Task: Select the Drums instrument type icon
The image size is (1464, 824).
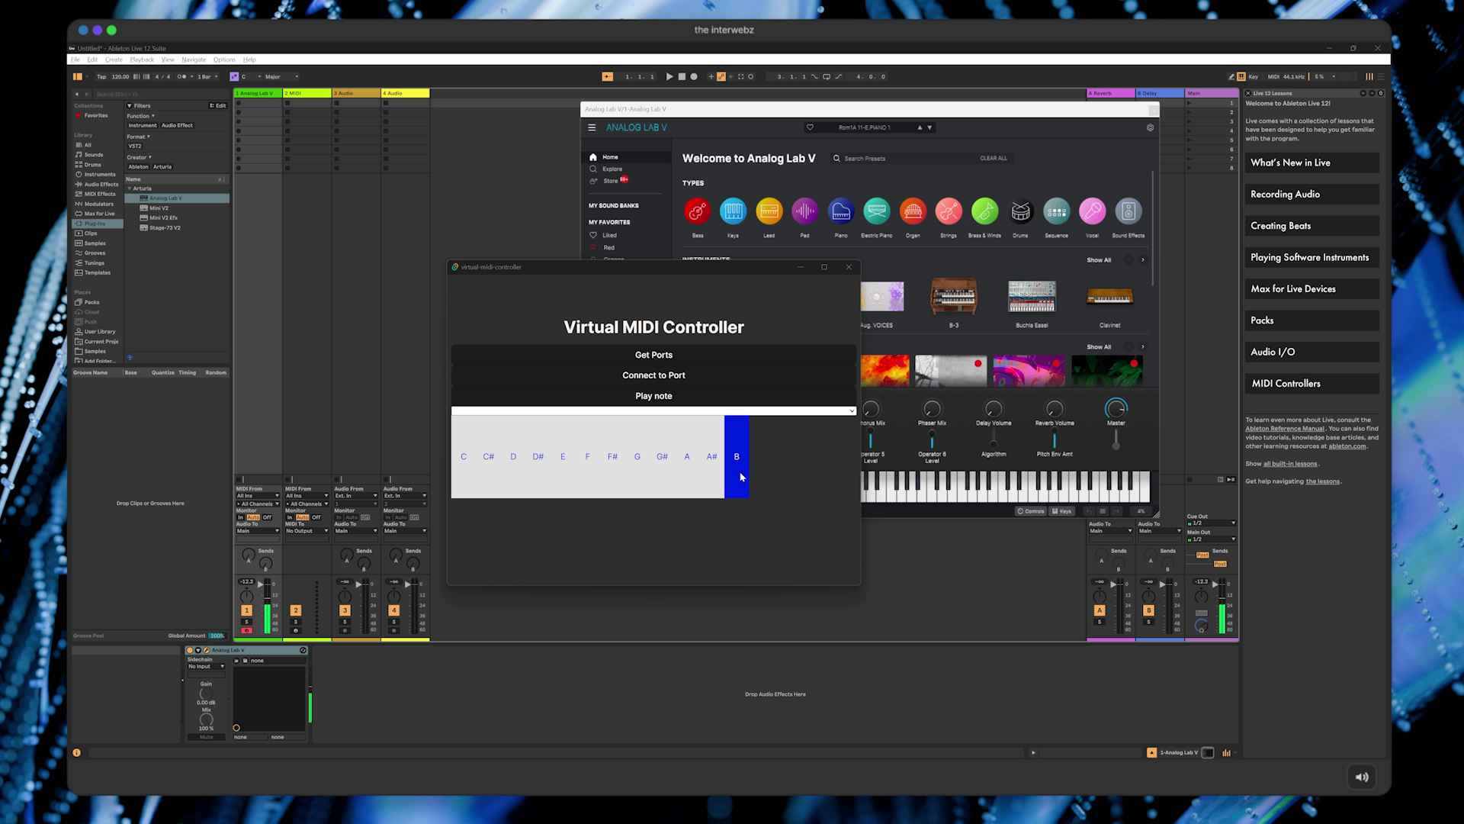Action: point(1020,211)
